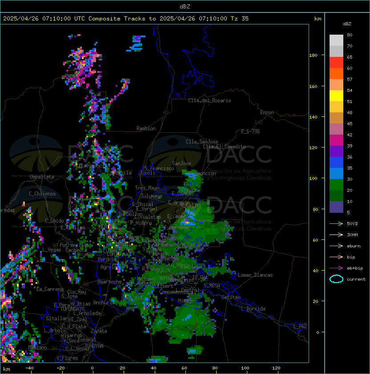Click the 'Manzano' map label
The width and height of the screenshot is (370, 374).
point(37,347)
